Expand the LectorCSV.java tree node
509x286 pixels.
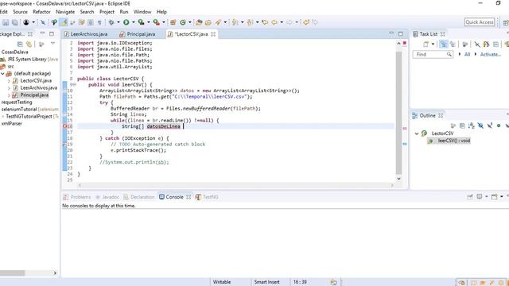pos(9,81)
